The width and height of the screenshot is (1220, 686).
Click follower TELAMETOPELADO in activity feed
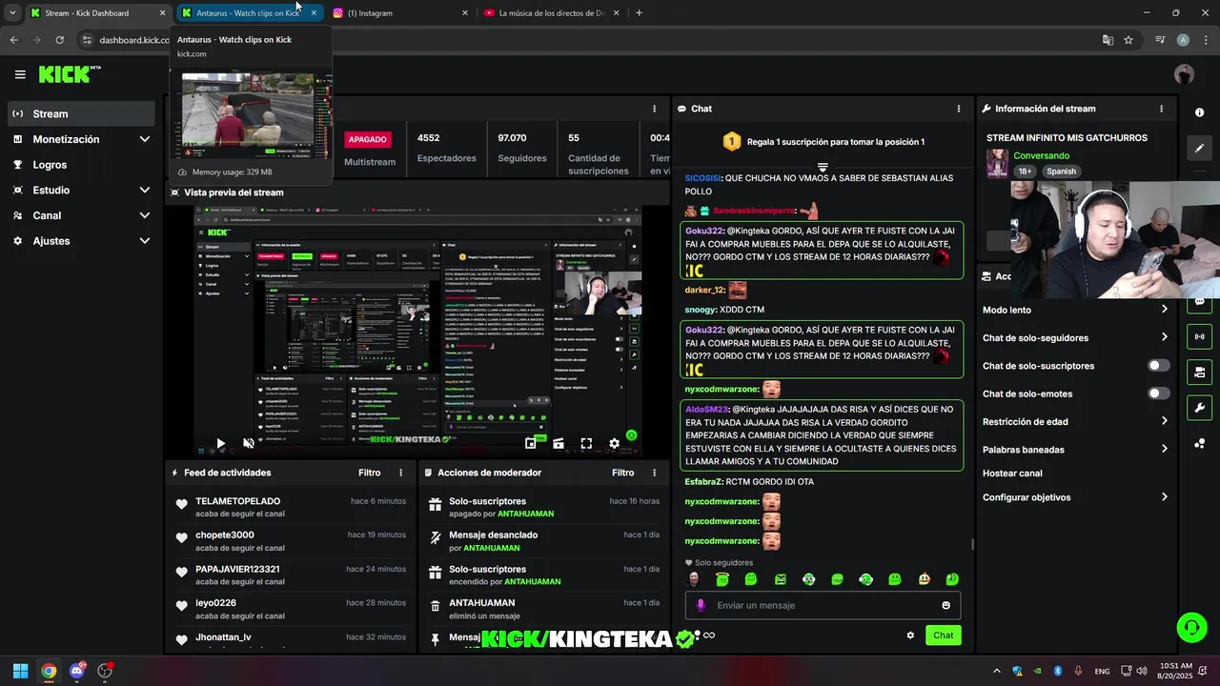coord(238,501)
